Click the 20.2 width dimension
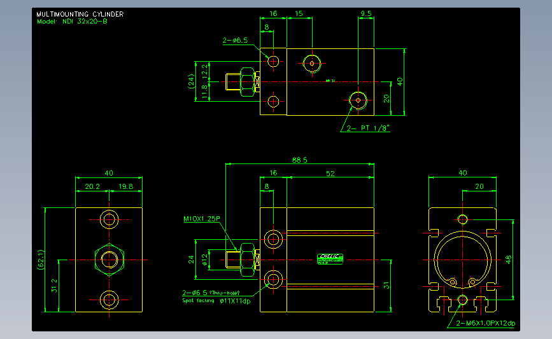The height and width of the screenshot is (339, 552). coord(92,187)
